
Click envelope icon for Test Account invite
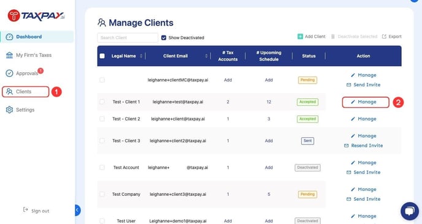(x=348, y=172)
